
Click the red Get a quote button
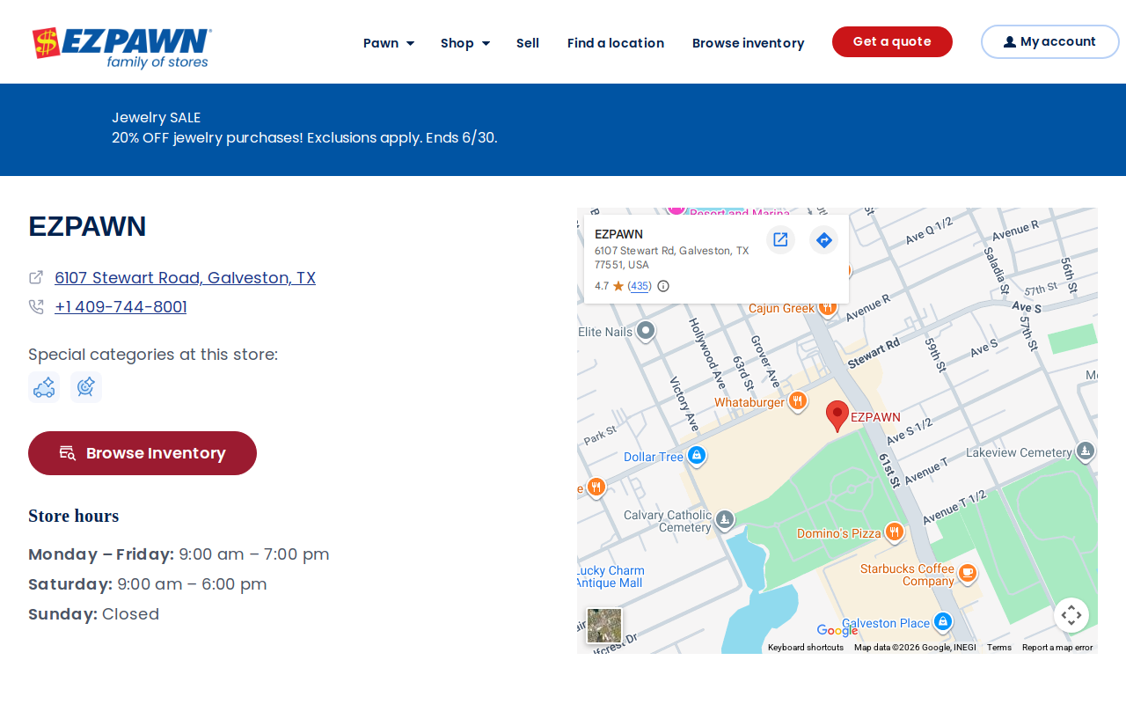(x=892, y=41)
